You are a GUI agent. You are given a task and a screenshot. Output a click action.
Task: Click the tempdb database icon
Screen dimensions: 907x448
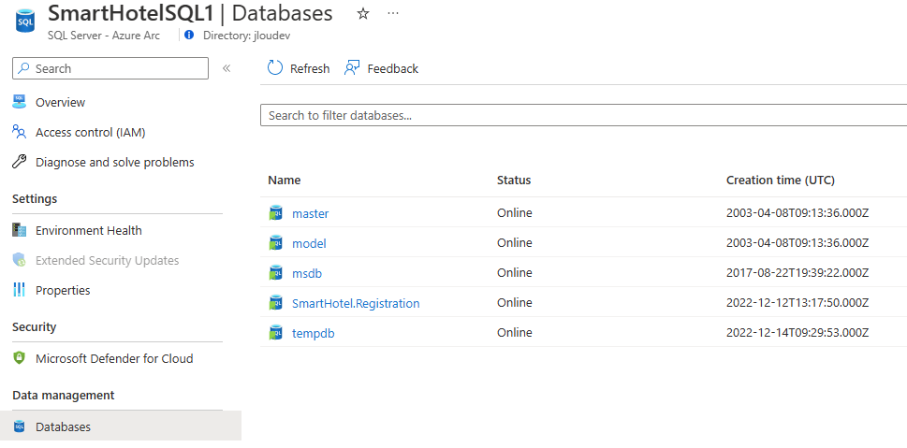pos(276,333)
